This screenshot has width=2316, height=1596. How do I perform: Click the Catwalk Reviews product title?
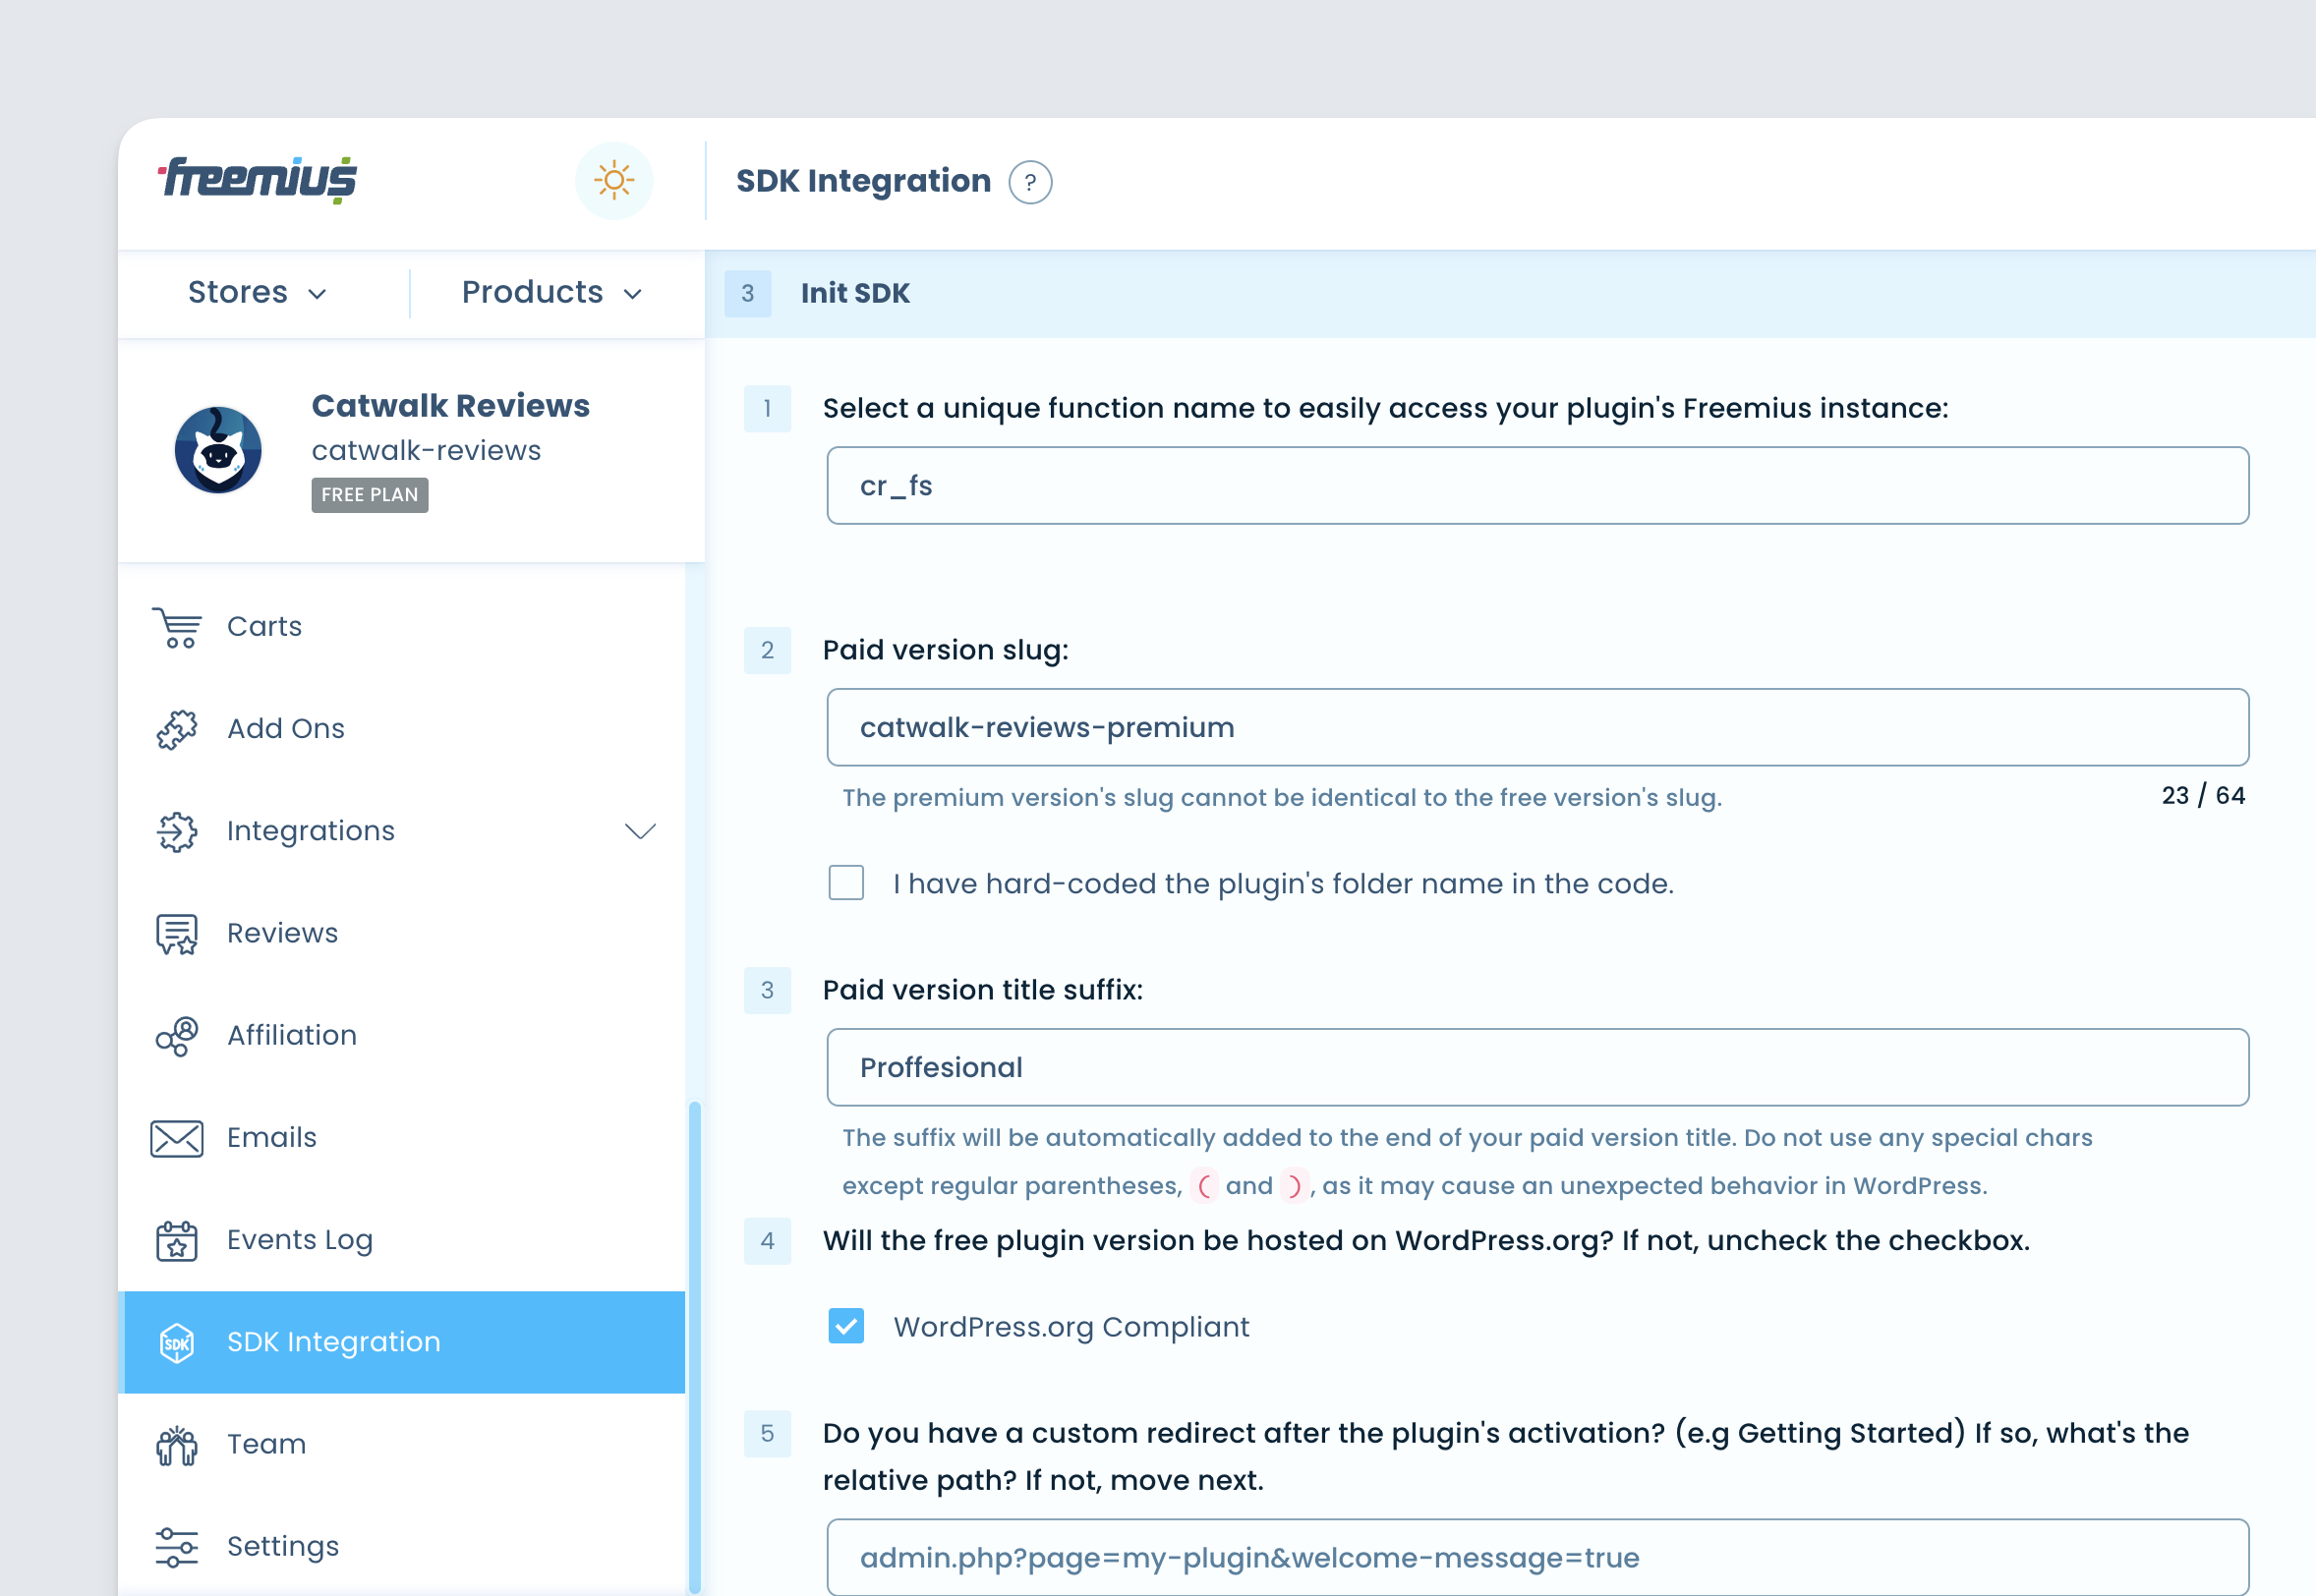[451, 406]
